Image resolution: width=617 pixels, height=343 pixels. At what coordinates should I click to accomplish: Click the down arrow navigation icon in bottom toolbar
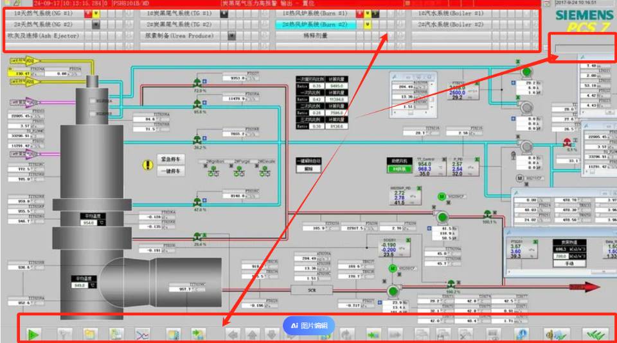coord(271,335)
